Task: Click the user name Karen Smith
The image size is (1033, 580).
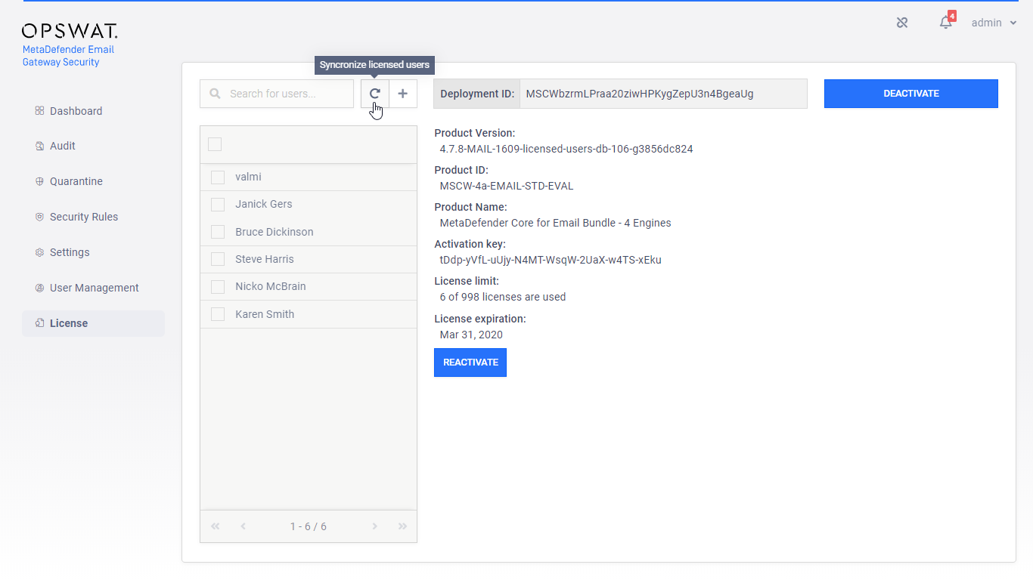Action: coord(265,314)
